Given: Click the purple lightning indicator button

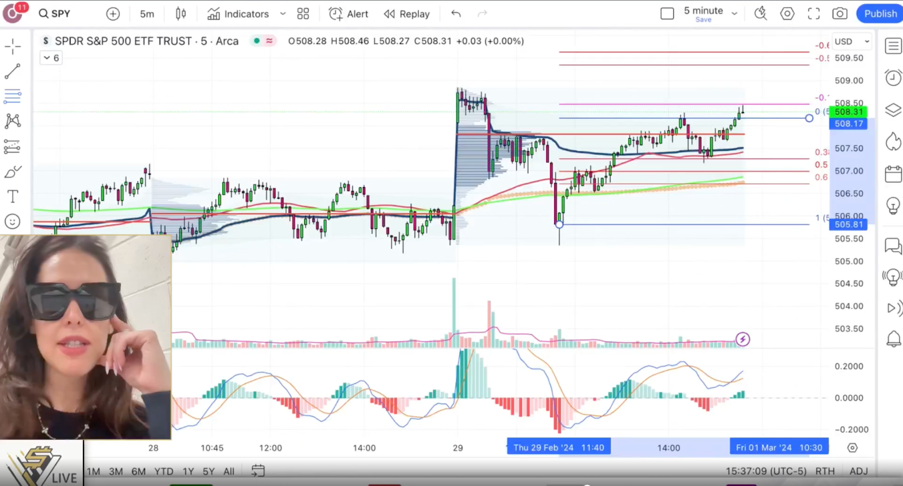Looking at the screenshot, I should click(x=743, y=339).
